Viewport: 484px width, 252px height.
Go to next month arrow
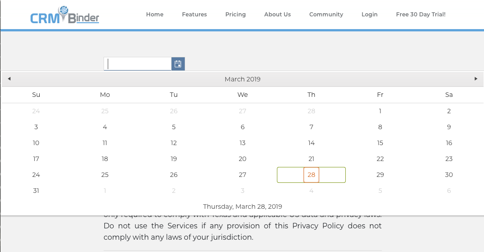(x=476, y=79)
